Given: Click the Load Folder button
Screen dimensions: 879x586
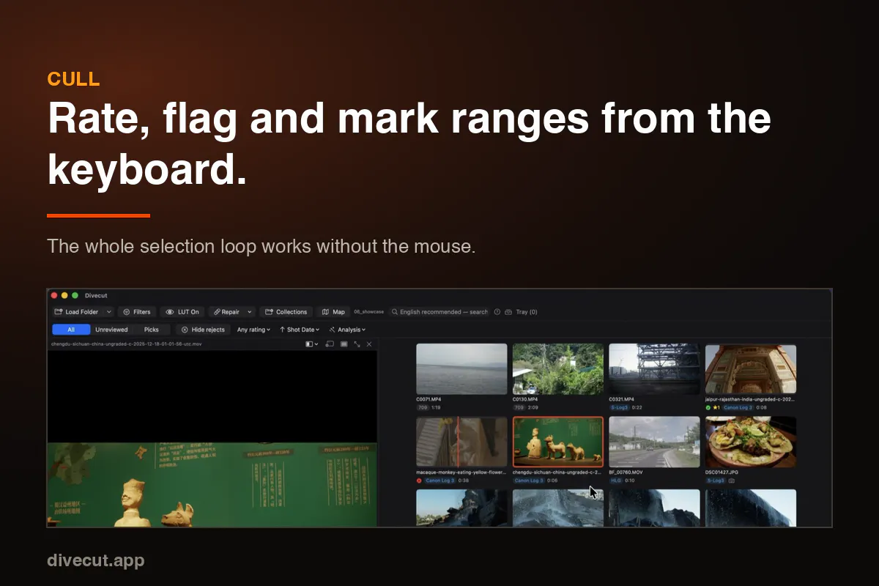Looking at the screenshot, I should [x=77, y=311].
